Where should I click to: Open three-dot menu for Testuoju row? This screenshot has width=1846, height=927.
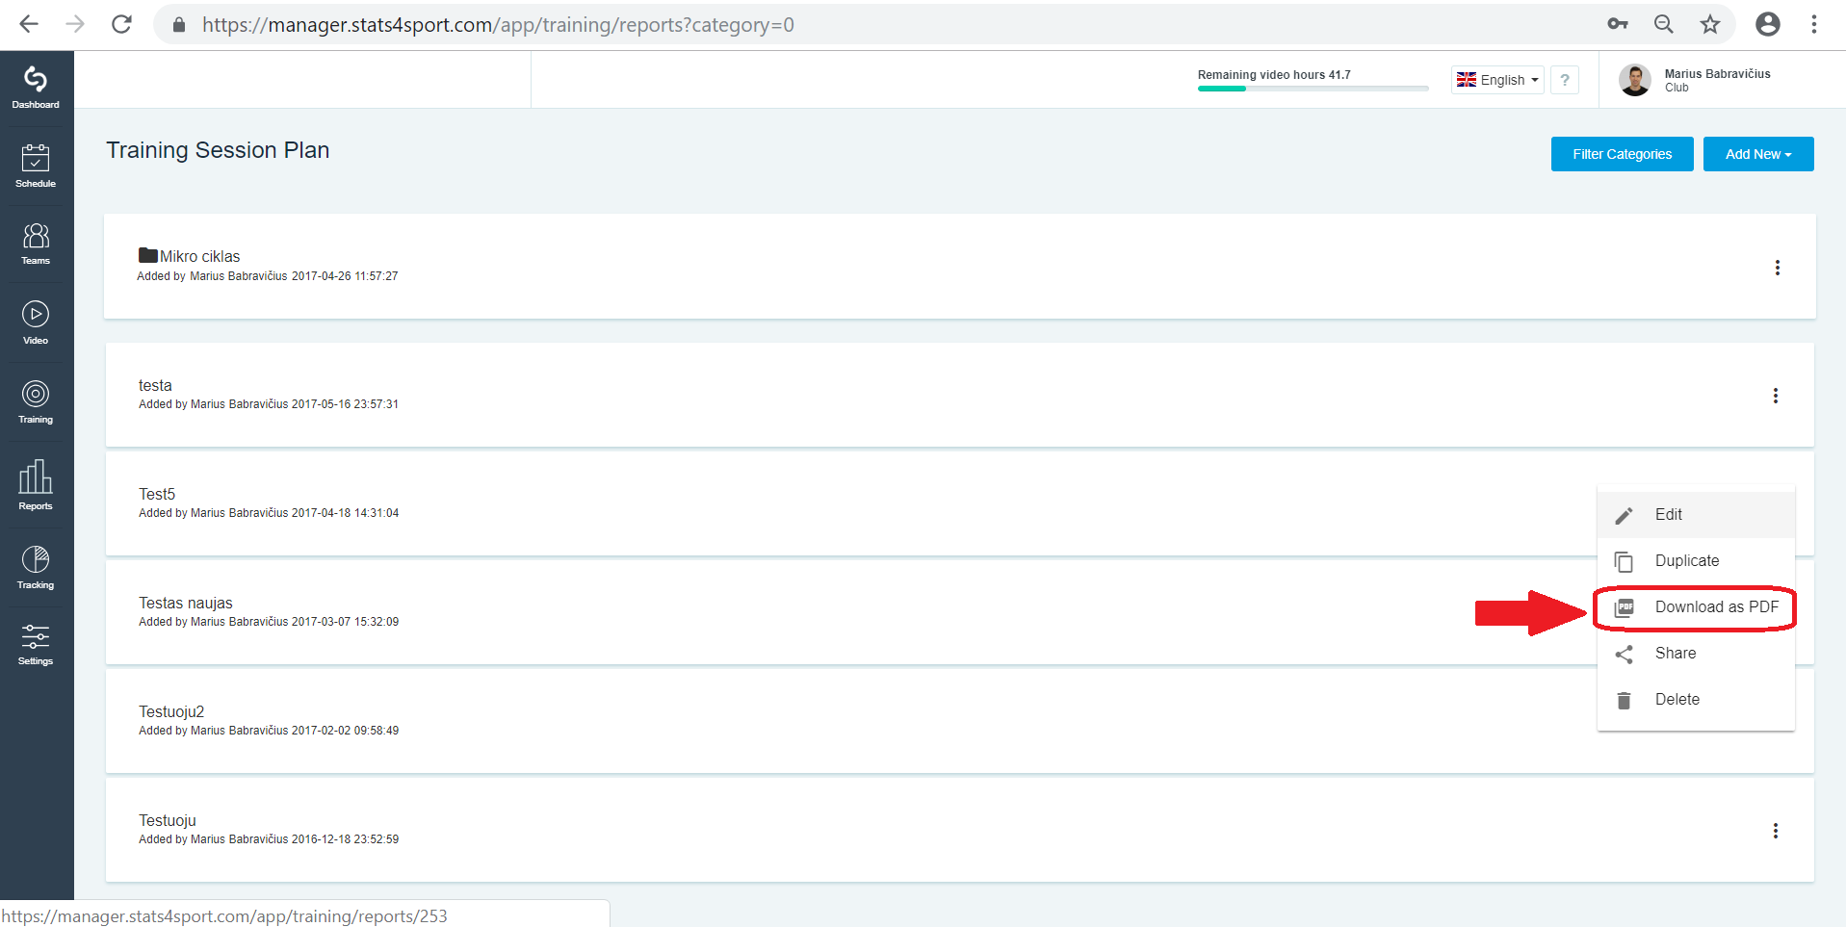(1776, 831)
